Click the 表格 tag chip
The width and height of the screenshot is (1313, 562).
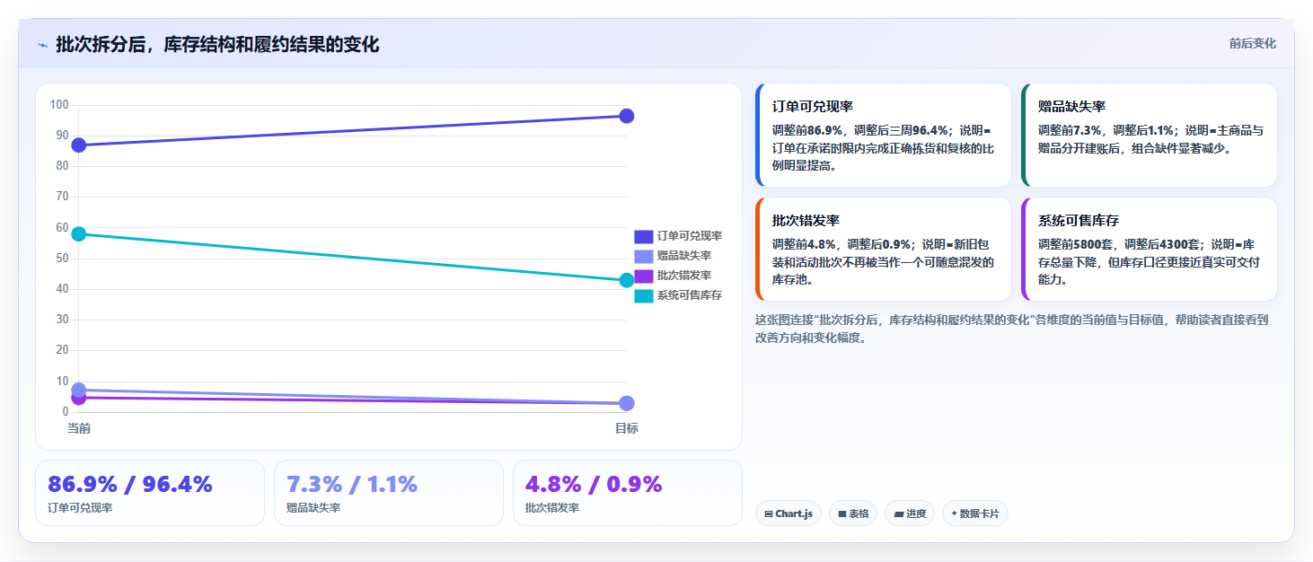[x=853, y=514]
